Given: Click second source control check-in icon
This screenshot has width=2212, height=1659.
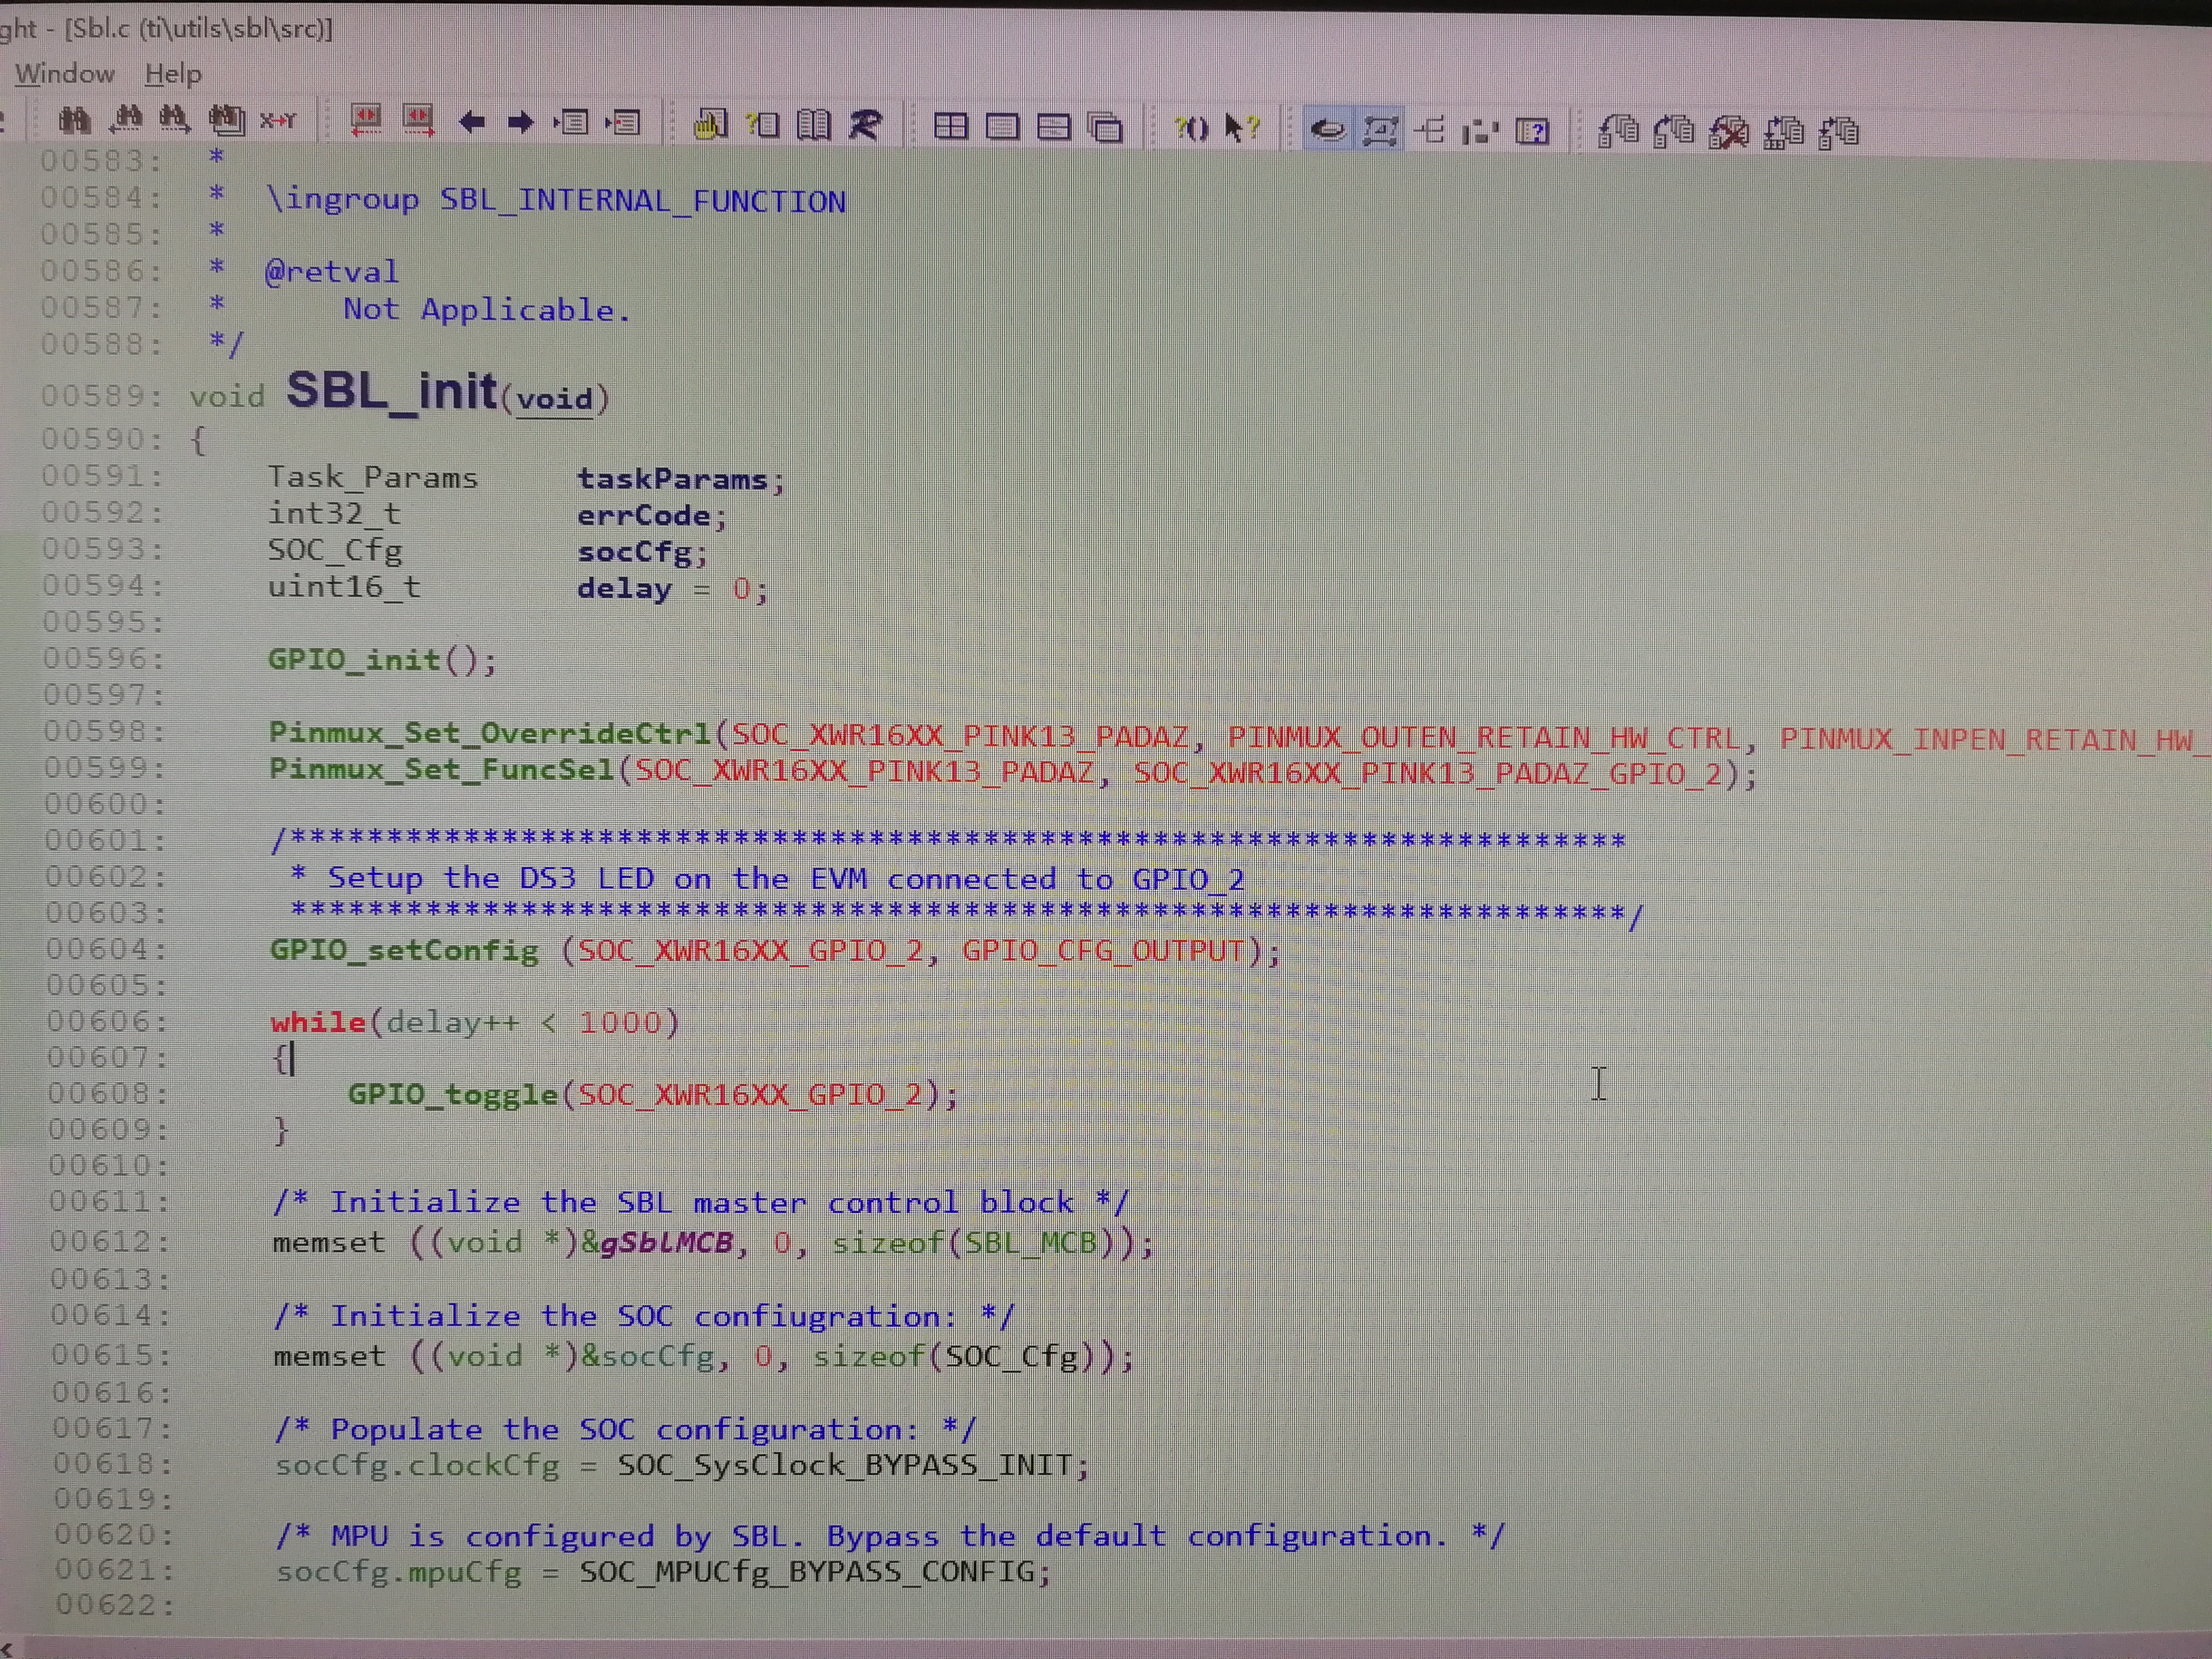Looking at the screenshot, I should [1674, 132].
